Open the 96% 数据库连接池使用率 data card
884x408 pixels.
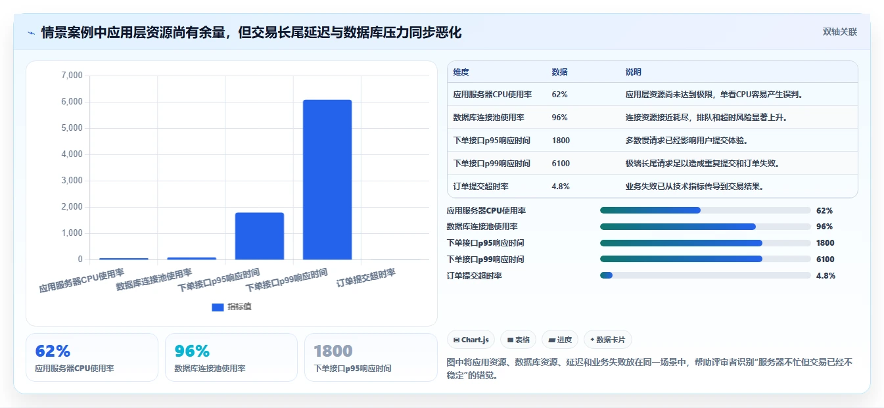coord(231,357)
